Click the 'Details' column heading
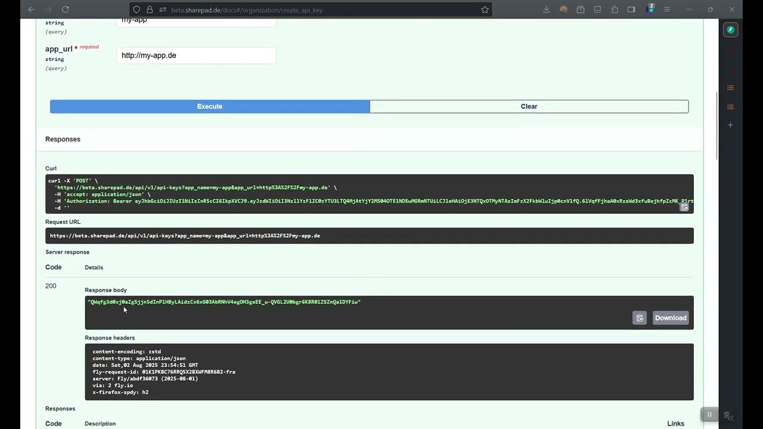The height and width of the screenshot is (429, 763). [x=94, y=268]
